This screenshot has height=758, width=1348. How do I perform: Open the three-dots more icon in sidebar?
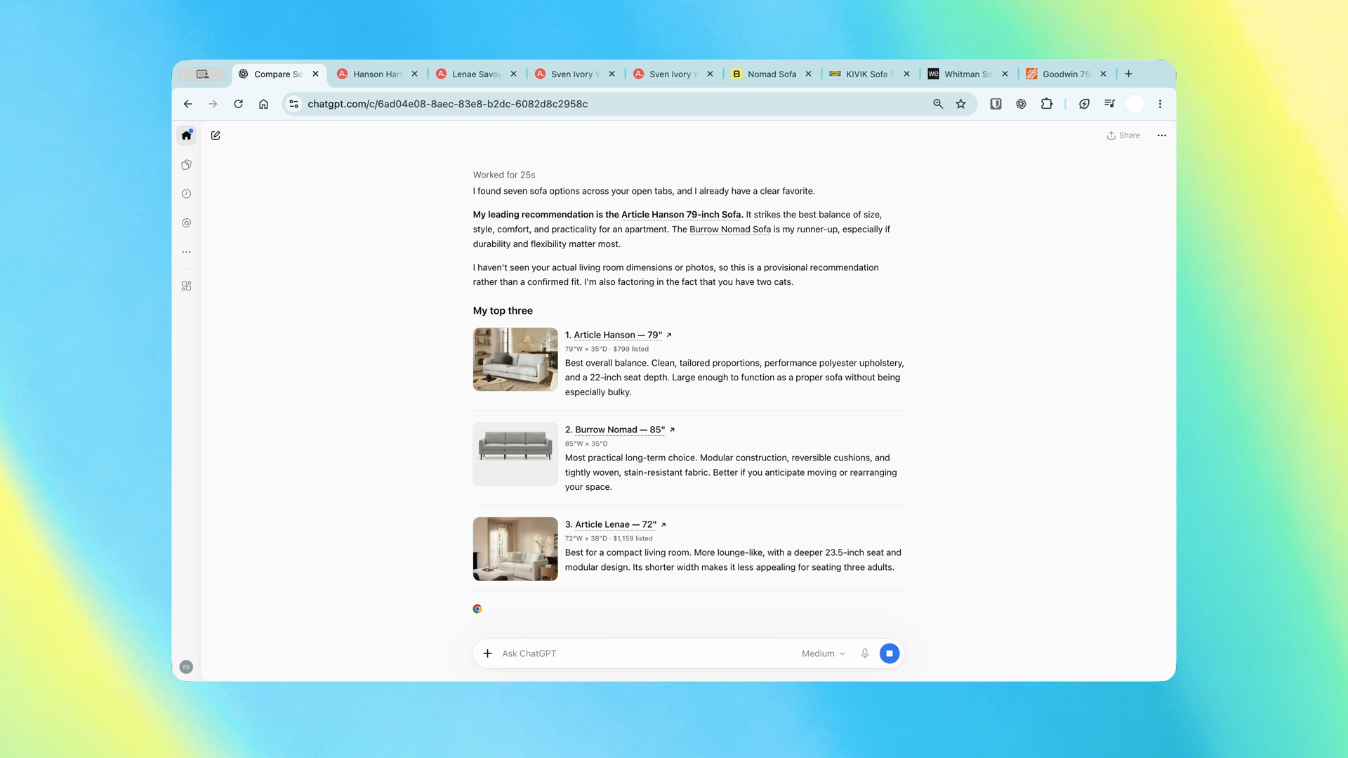186,252
